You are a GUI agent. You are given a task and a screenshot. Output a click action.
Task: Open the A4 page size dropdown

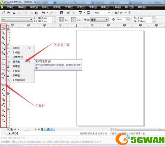(31, 20)
